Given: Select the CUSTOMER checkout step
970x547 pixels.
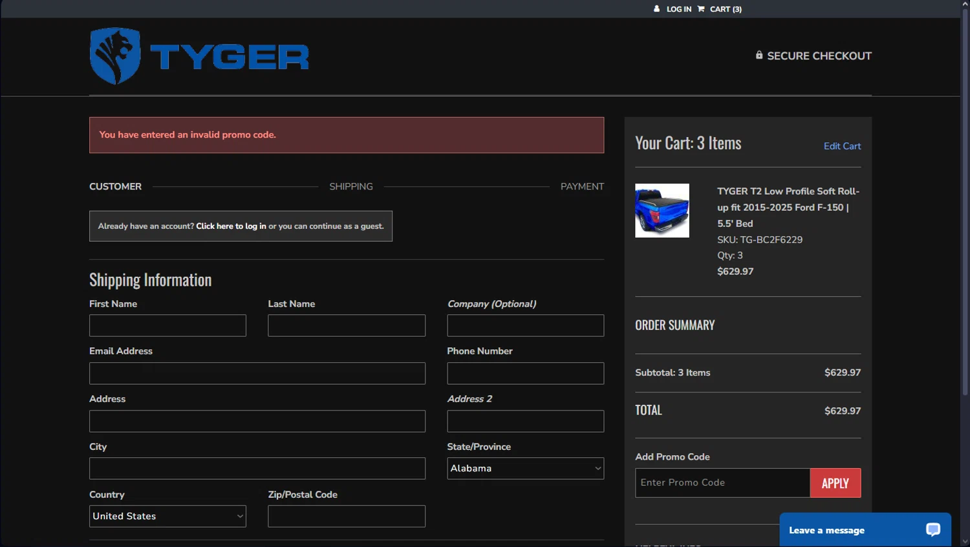Looking at the screenshot, I should click(x=115, y=186).
